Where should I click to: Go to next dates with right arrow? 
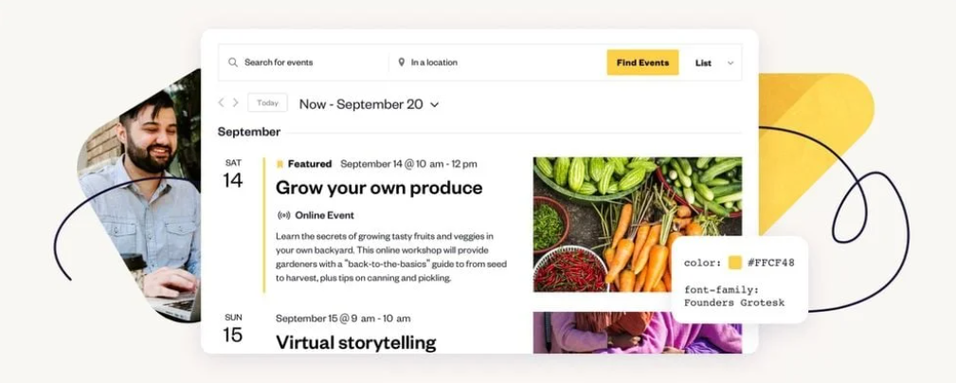click(236, 102)
